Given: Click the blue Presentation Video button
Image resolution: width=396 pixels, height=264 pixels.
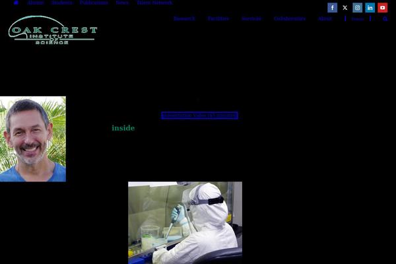Looking at the screenshot, I should click(199, 115).
